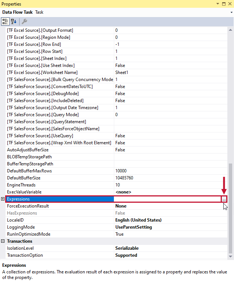Click the Row End value -1
234x283 pixels.
click(117, 44)
